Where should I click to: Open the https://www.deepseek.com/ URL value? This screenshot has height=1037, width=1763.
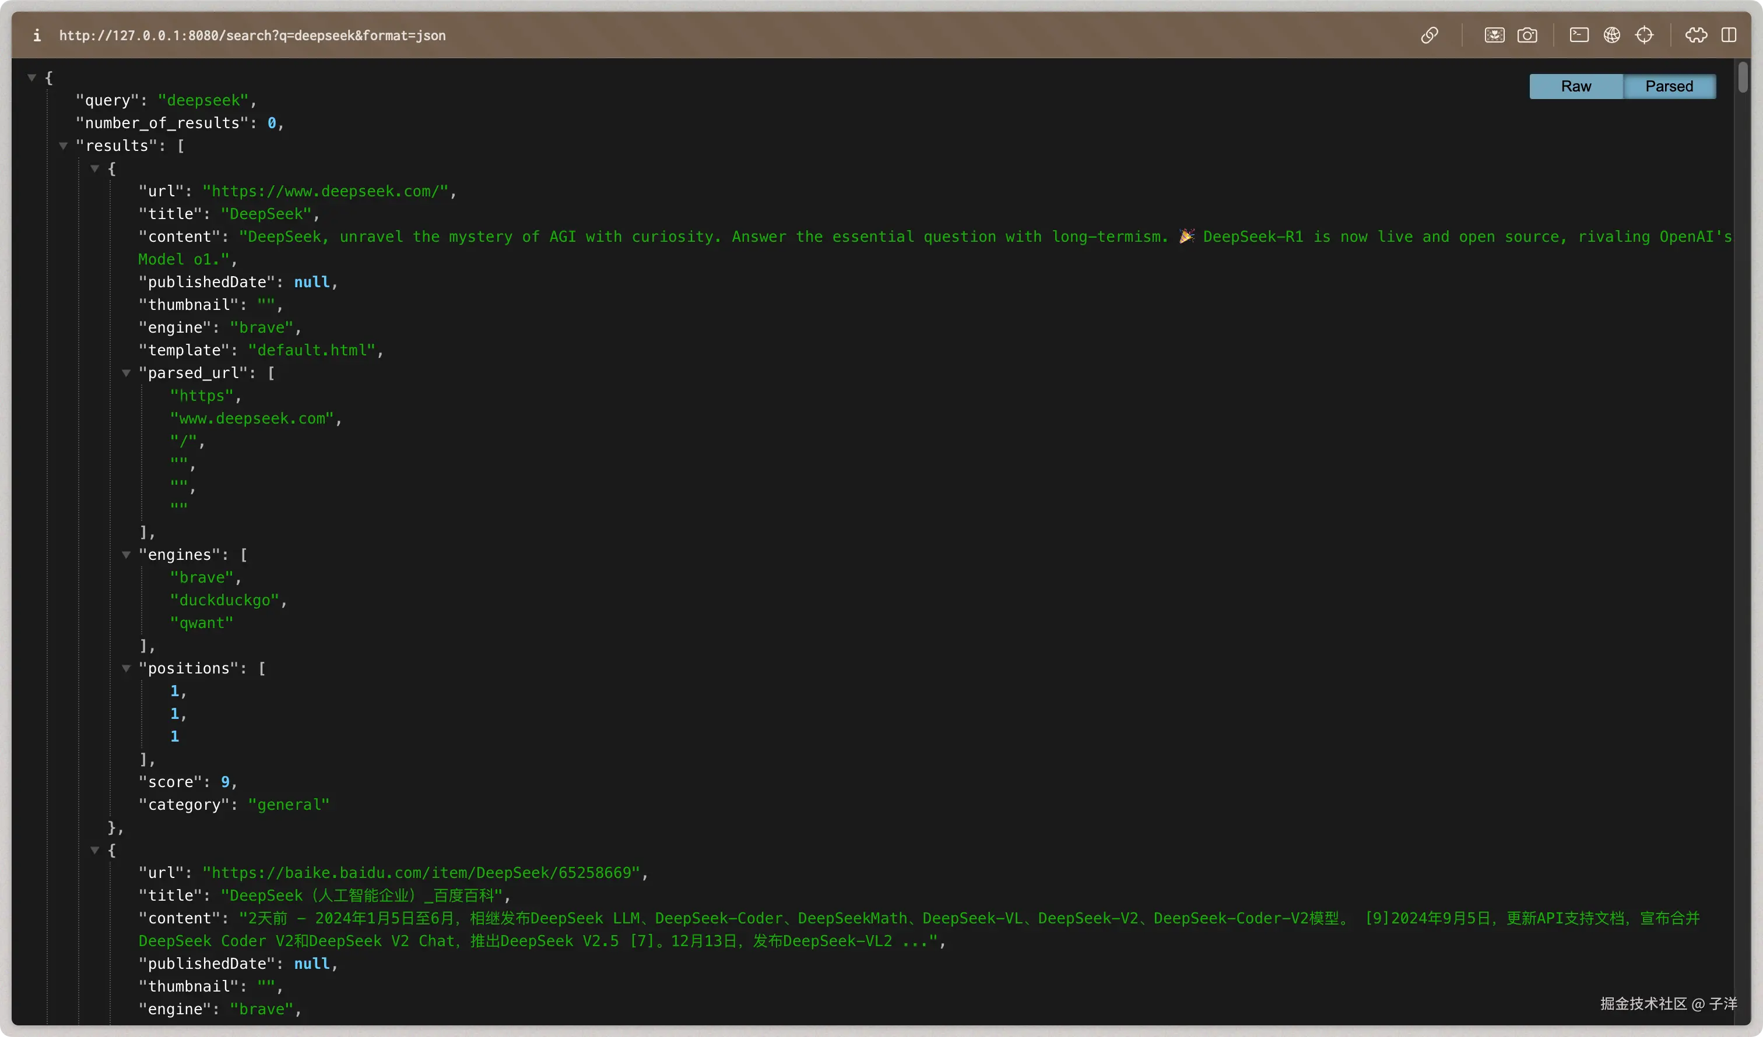(x=325, y=191)
